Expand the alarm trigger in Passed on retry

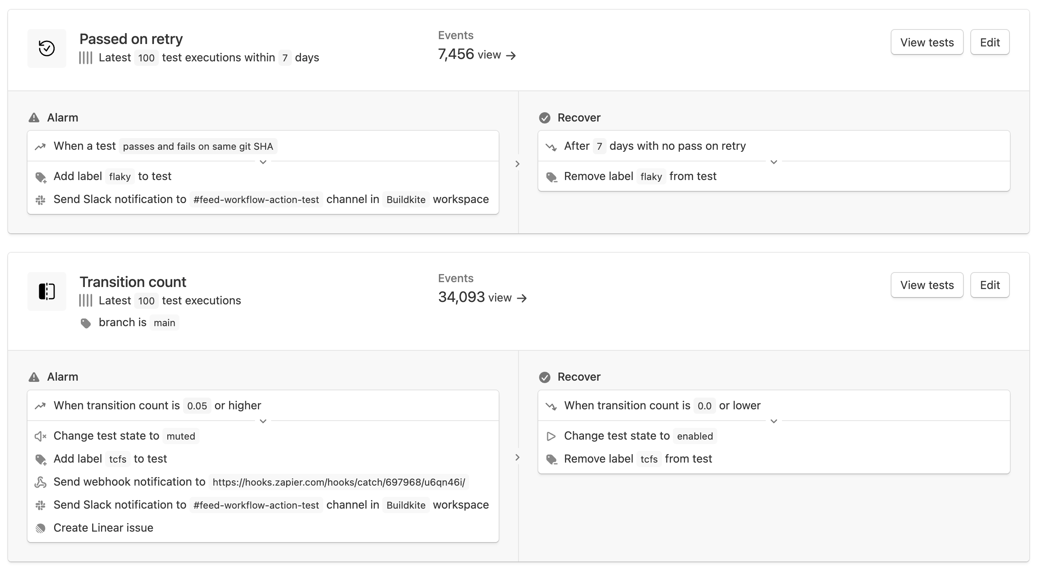263,162
